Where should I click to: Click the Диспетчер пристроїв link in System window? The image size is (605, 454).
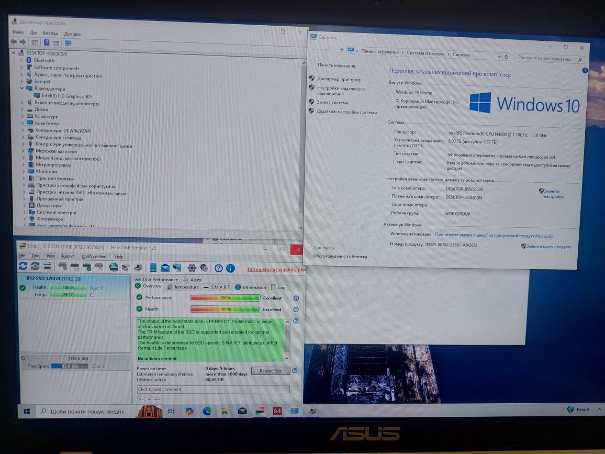(339, 79)
